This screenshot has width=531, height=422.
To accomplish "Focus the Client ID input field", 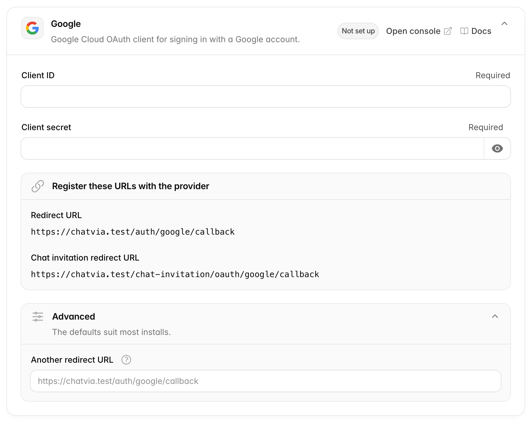I will point(266,96).
